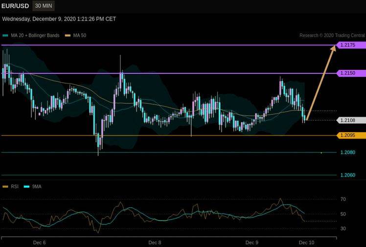Click the 9MA legend color swatch

click(x=26, y=186)
